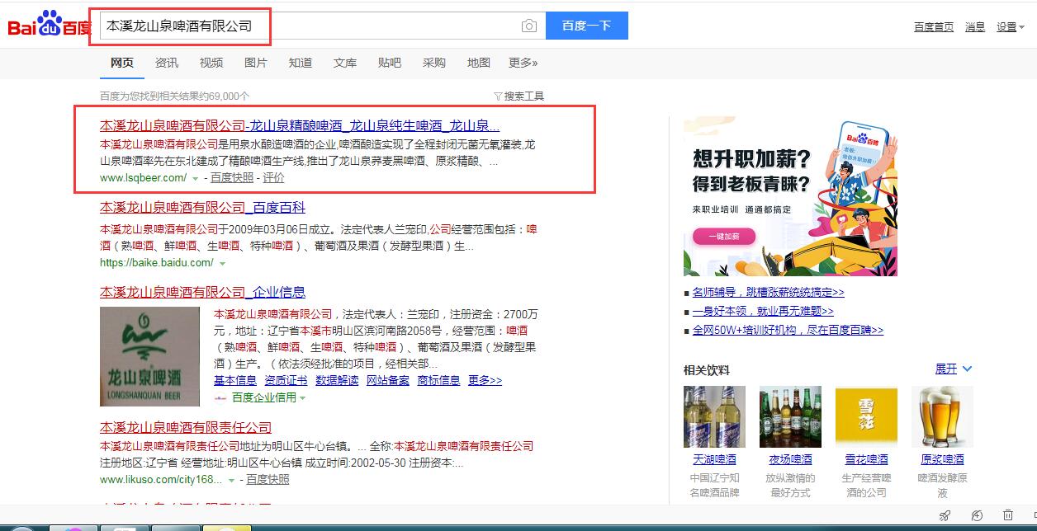Image resolution: width=1037 pixels, height=531 pixels.
Task: Open 夜场啤酒 text link
Action: [x=790, y=459]
